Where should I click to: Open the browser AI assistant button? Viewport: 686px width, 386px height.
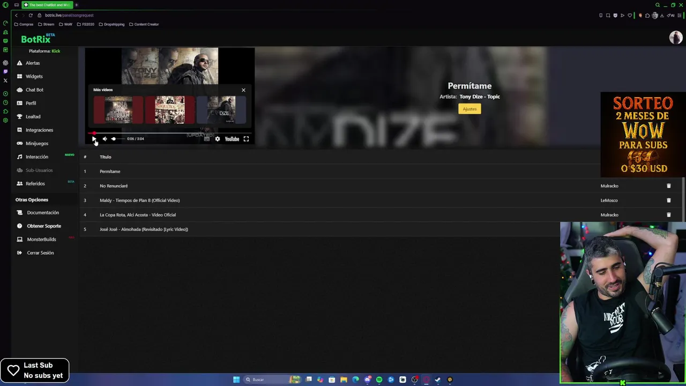[x=670, y=16]
